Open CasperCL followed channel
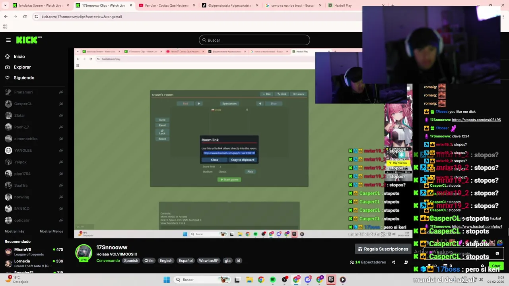 [x=34, y=104]
